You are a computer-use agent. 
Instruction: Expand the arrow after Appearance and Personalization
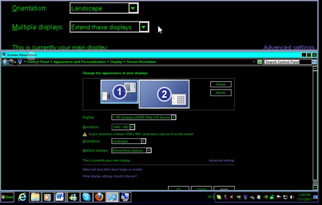point(108,62)
